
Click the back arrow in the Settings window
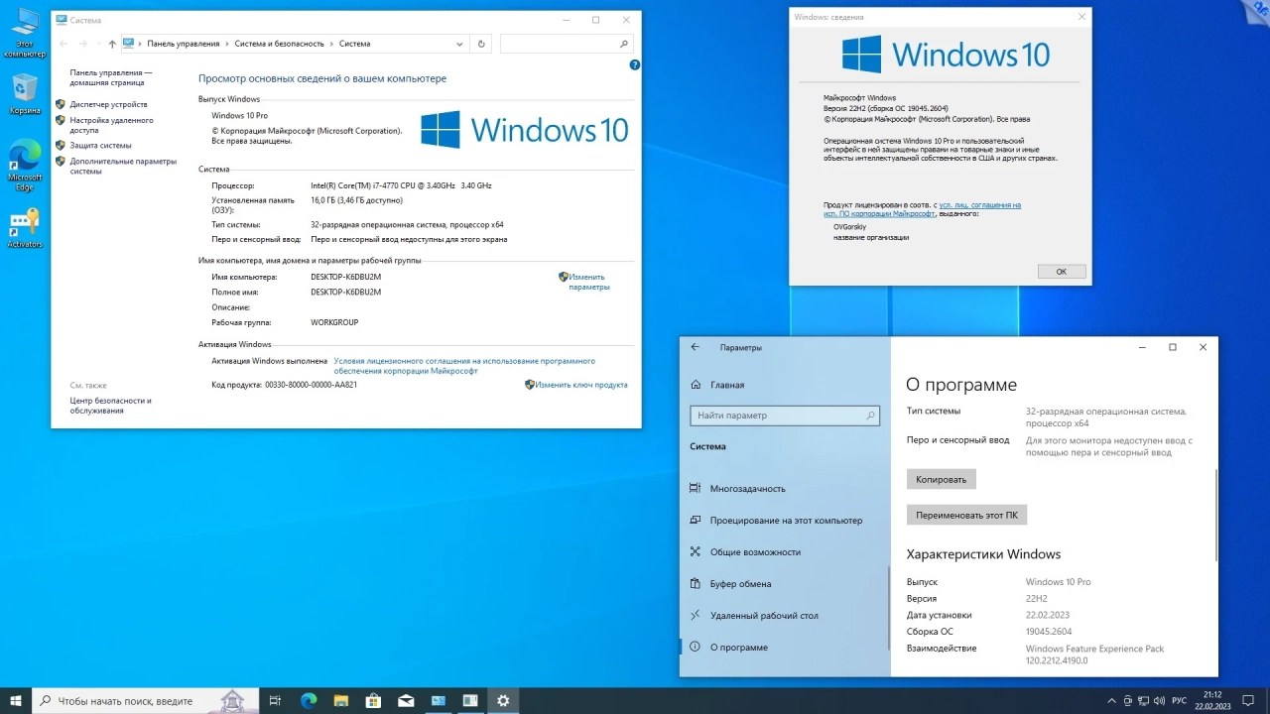coord(695,347)
